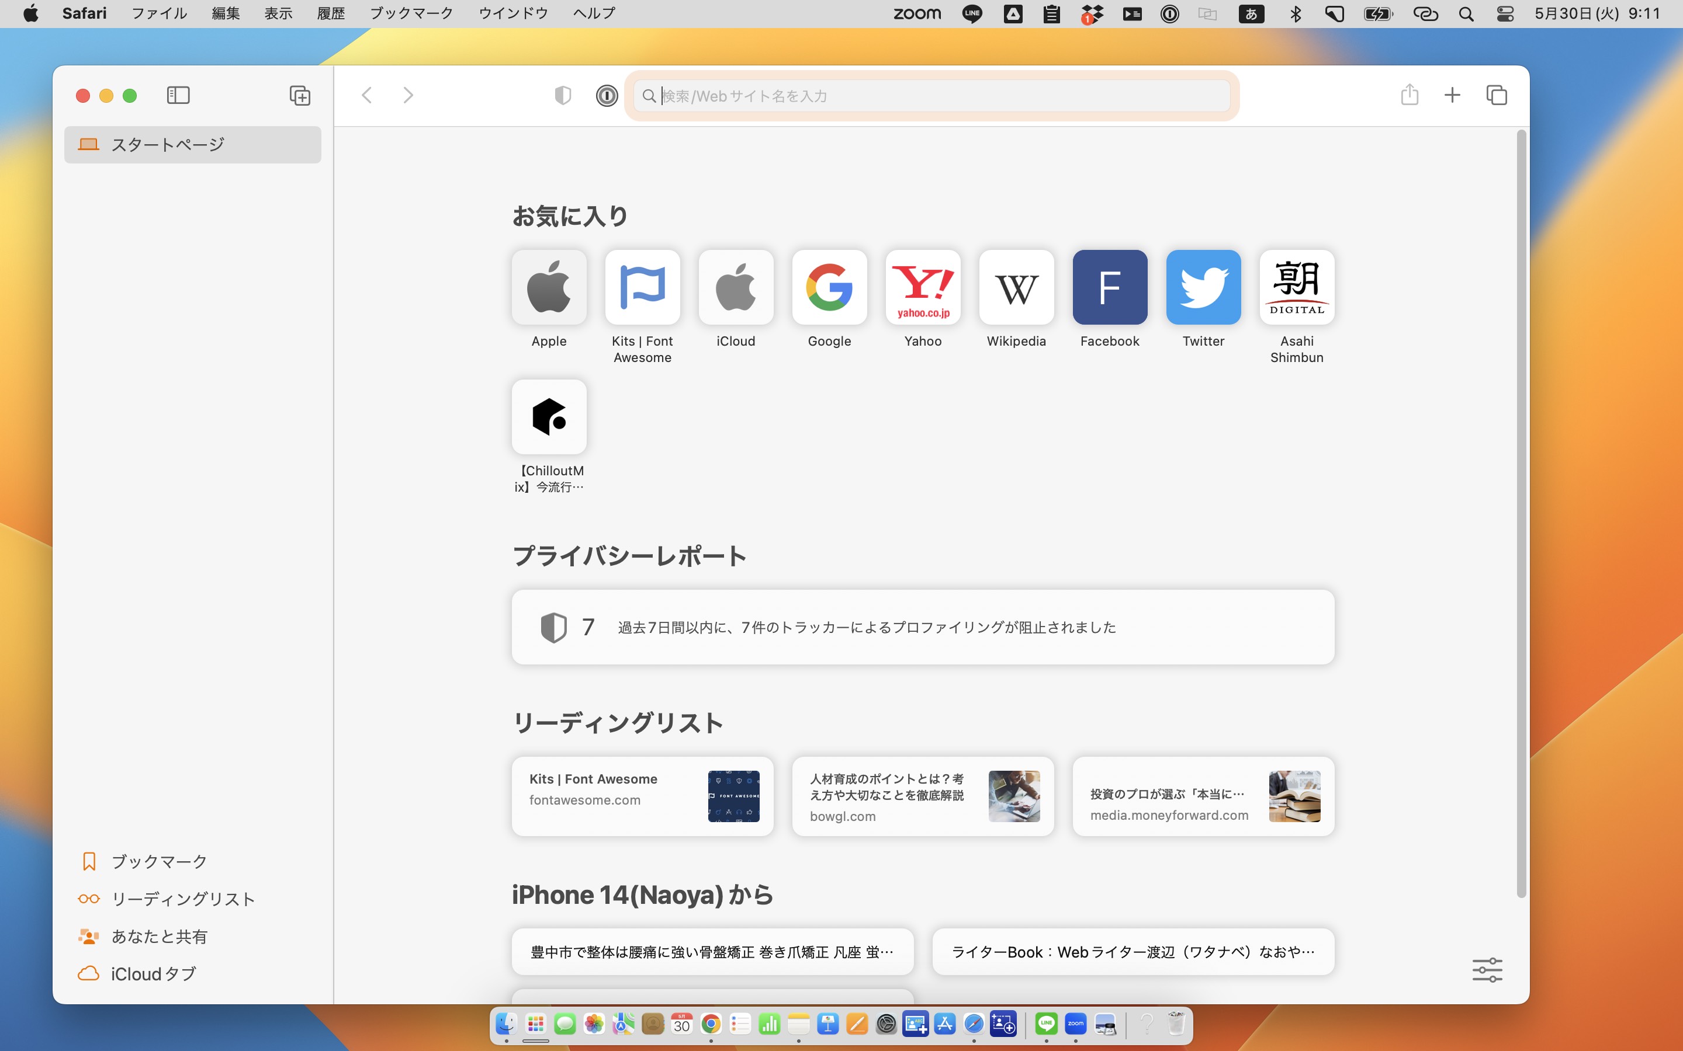
Task: Open Spotlight search in menu bar
Action: tap(1466, 13)
